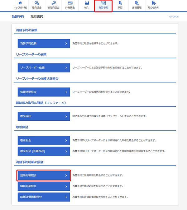
Task: Open the 外貨預金 foreign deposit icon
Action: pyautogui.click(x=70, y=3)
